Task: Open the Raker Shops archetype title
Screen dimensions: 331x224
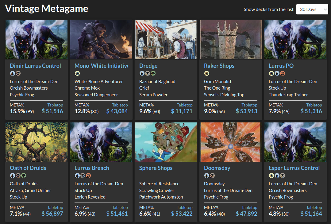Action: coord(219,66)
